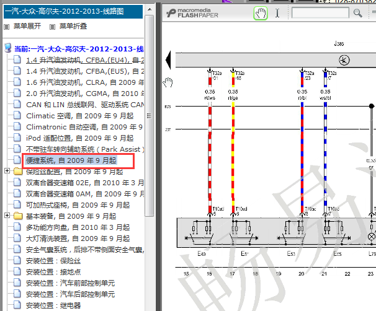Screen dimensions: 376x311
Task: Click the page icon of 安装位置：继电器
Action: click(x=17, y=305)
